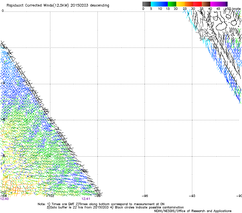Click the '0' latitude label at top left

click(x=3, y=11)
